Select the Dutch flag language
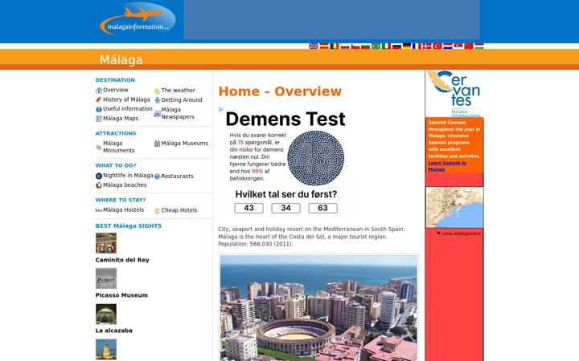Viewport: 579px width, 361px height. tap(448, 46)
